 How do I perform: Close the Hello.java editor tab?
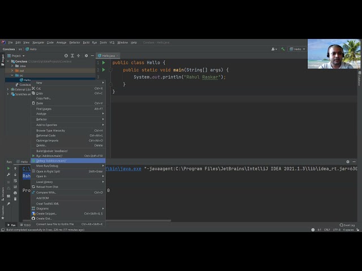(118, 56)
